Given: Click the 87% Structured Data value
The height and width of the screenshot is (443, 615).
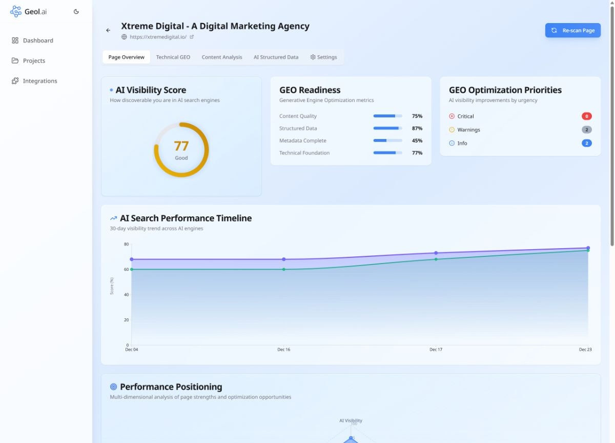Looking at the screenshot, I should [417, 128].
